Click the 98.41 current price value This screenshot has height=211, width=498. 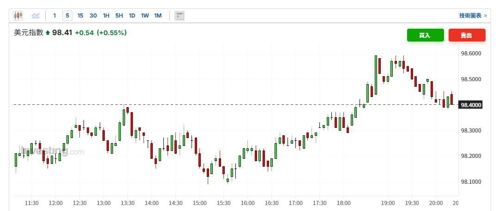coord(62,32)
